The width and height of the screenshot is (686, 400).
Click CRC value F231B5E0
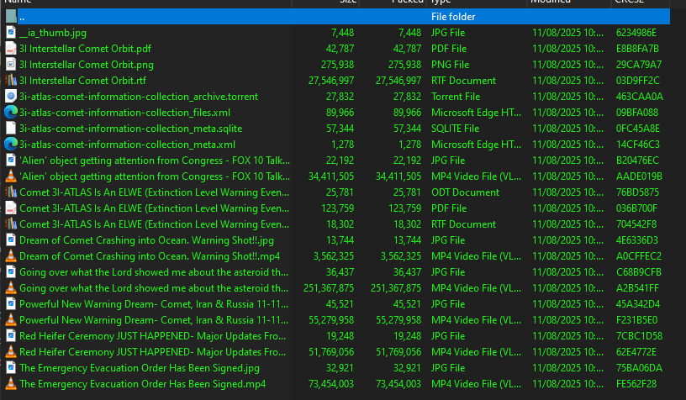pos(636,320)
